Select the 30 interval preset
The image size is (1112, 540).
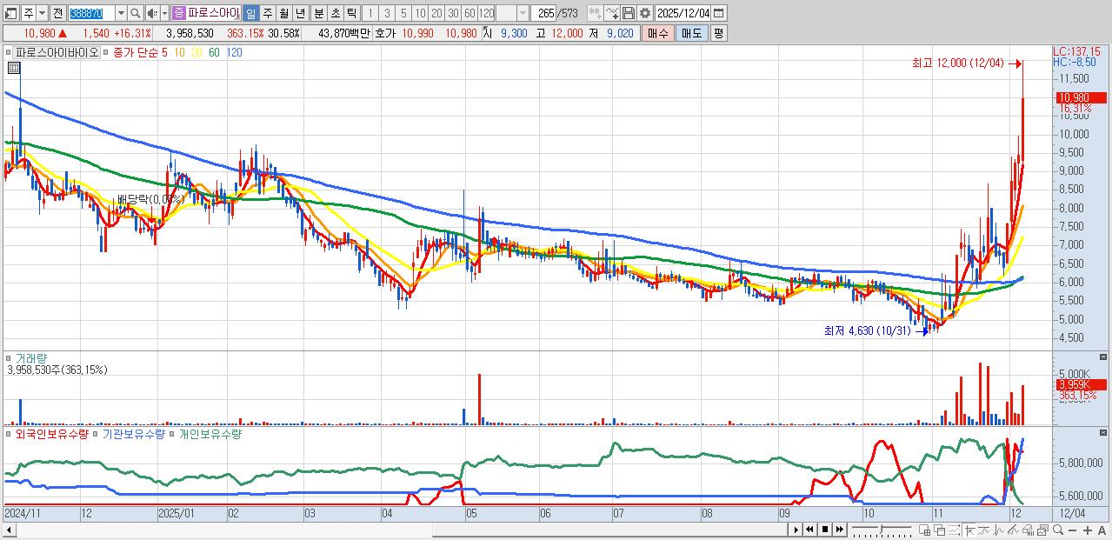(x=453, y=14)
